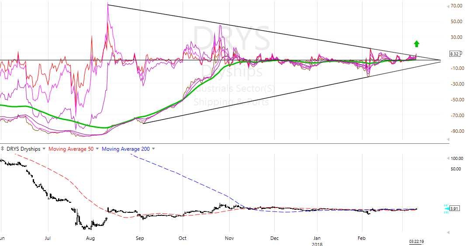Click the 8.32 current value label

tap(454, 54)
